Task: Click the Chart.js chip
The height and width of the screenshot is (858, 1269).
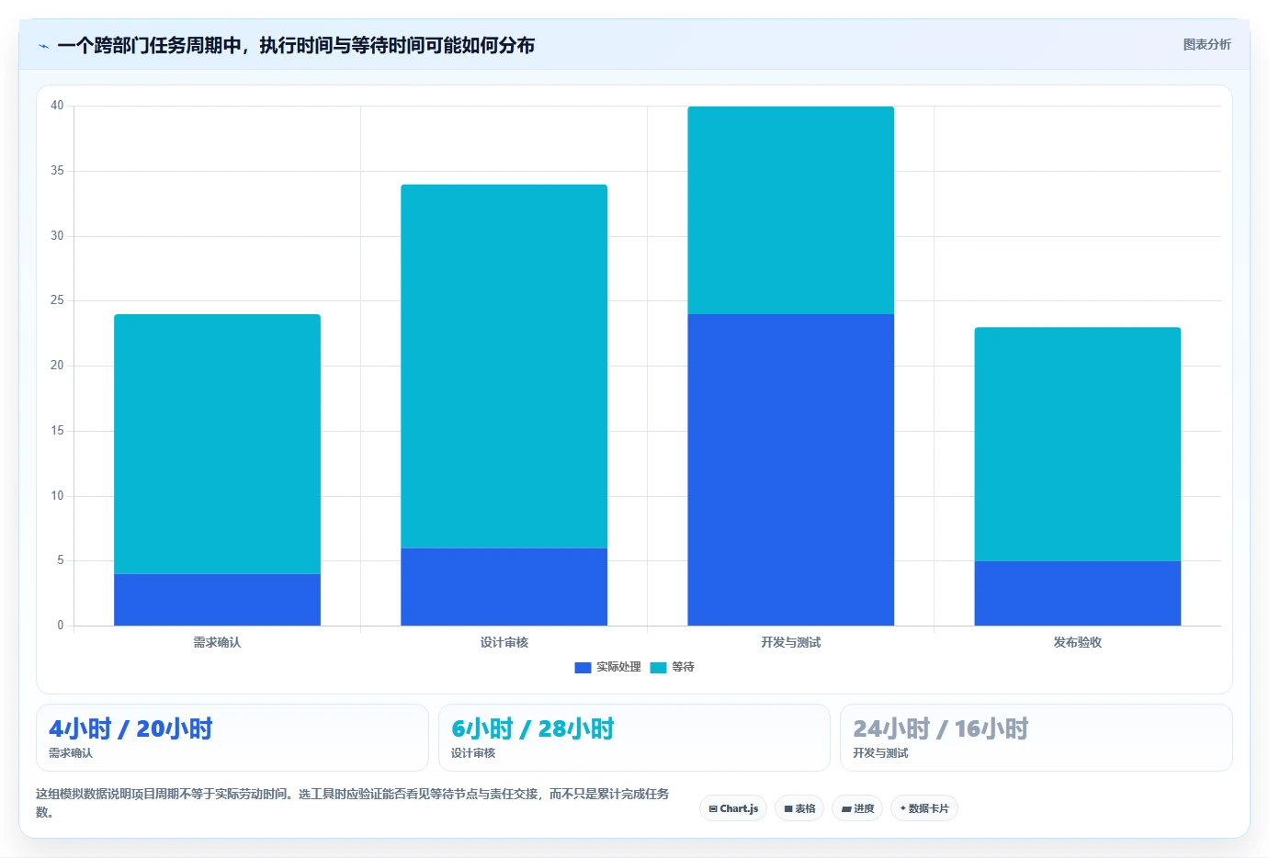Action: click(733, 808)
